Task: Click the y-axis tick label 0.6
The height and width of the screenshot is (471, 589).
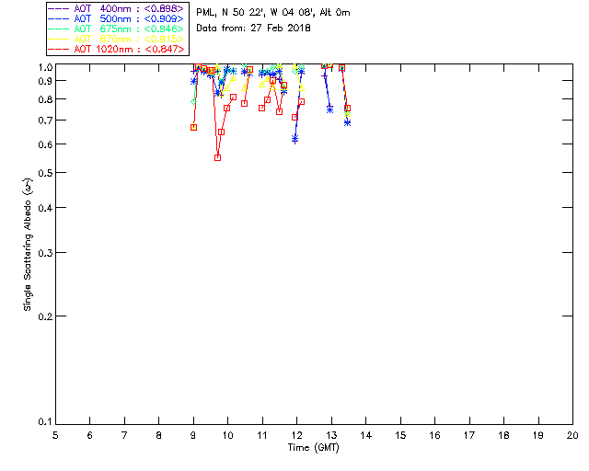Action: point(45,144)
